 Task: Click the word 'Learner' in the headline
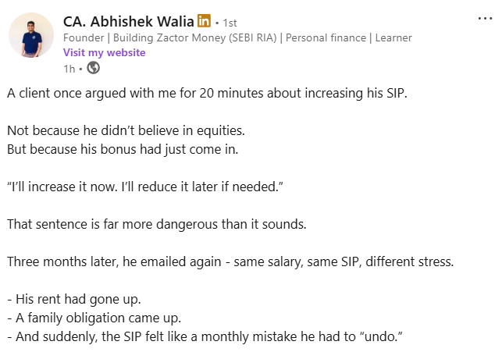[x=392, y=37]
